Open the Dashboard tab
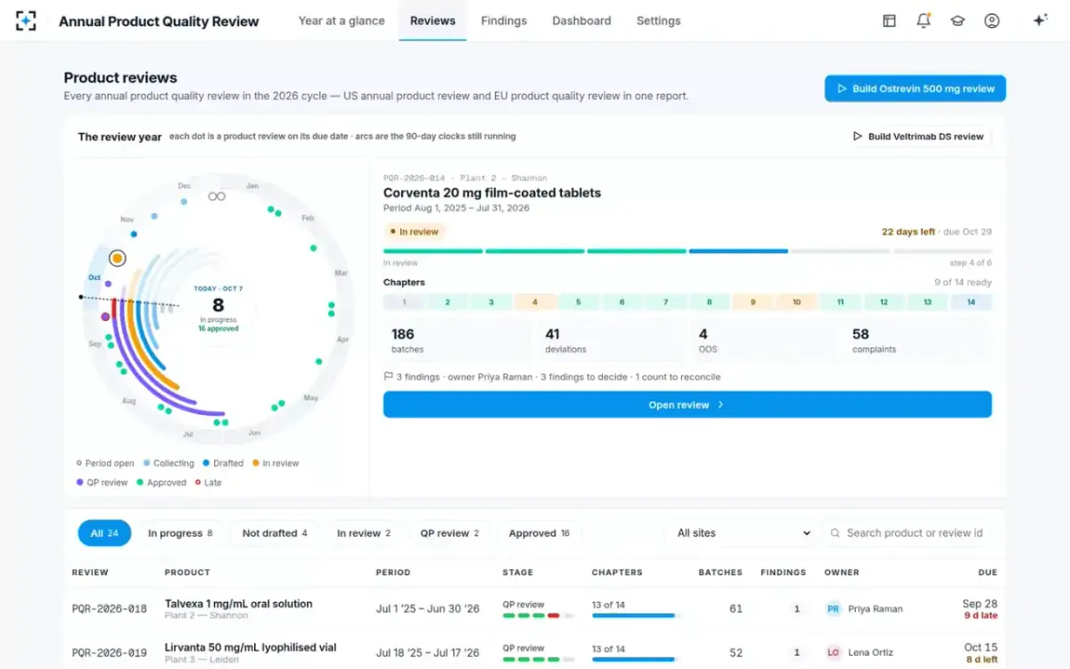Image resolution: width=1070 pixels, height=669 pixels. click(581, 21)
